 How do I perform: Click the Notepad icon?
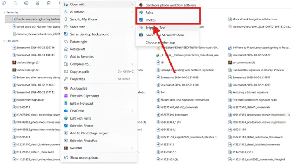coord(66,103)
